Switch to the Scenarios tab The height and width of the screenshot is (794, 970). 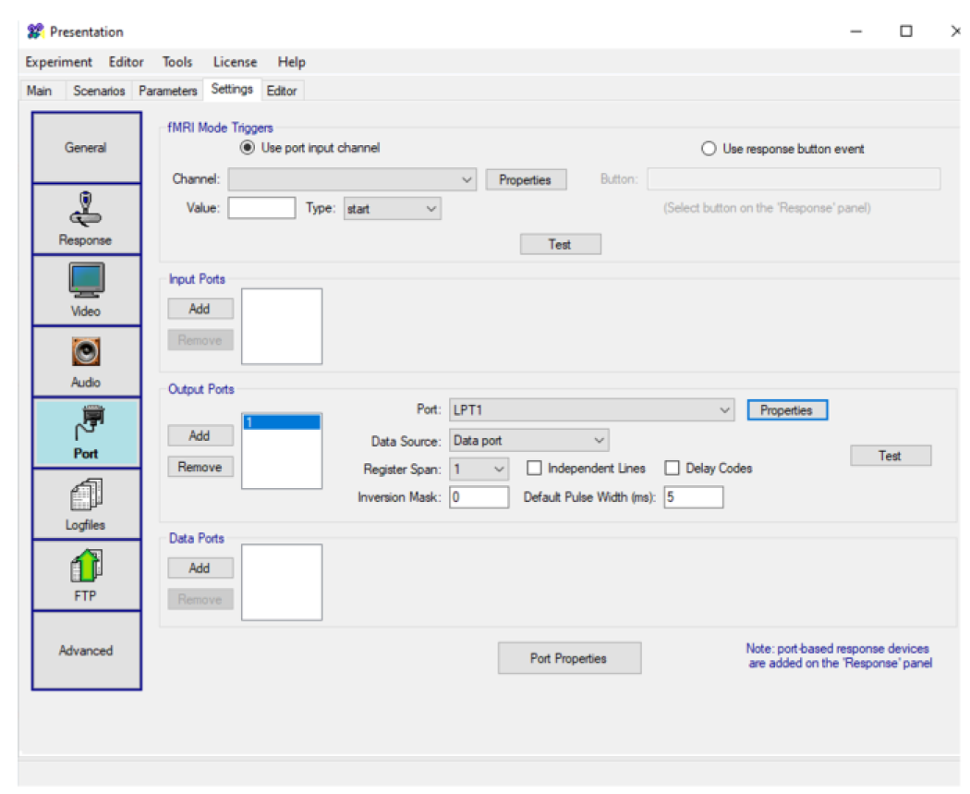[99, 91]
